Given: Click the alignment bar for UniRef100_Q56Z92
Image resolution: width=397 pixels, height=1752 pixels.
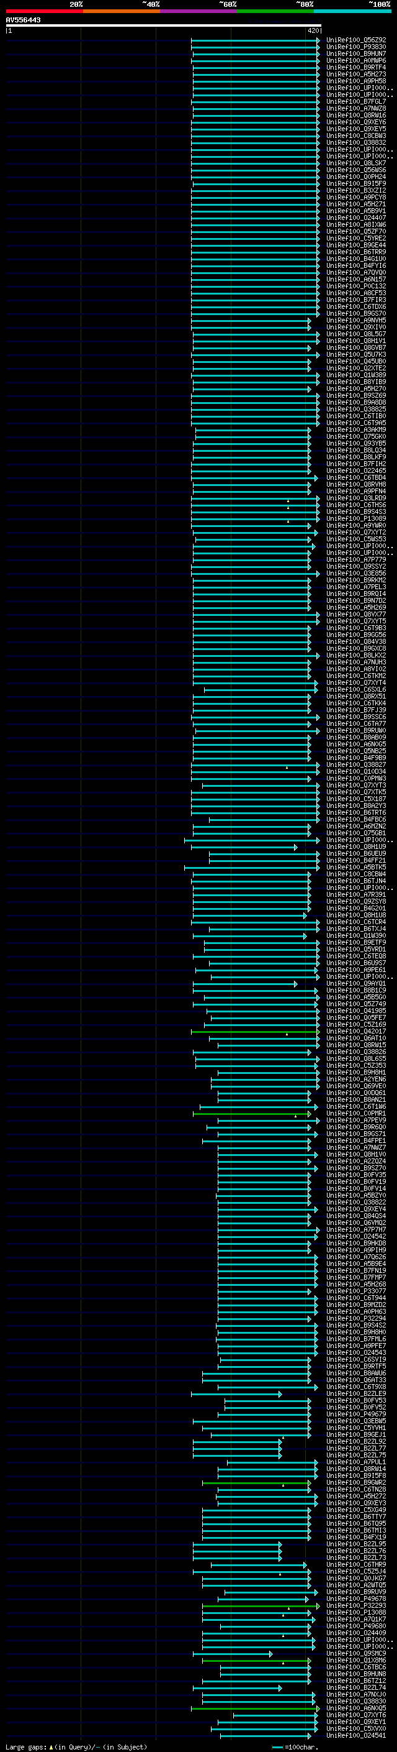Looking at the screenshot, I should (255, 40).
